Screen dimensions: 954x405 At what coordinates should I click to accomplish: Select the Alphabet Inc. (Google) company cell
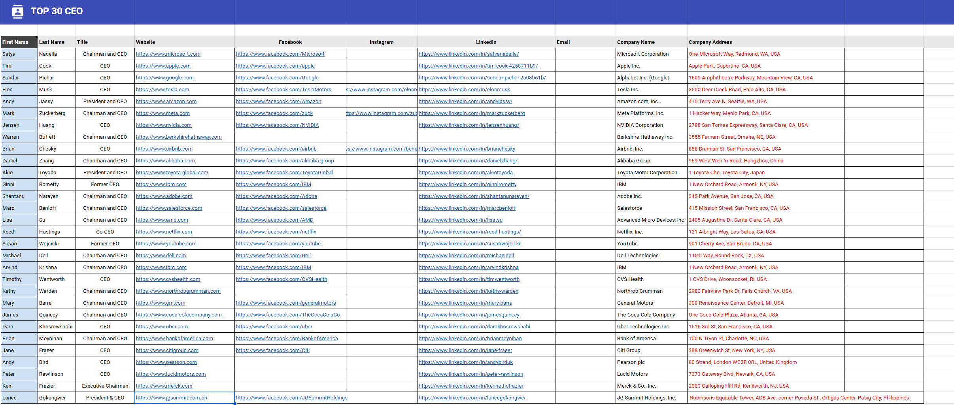coord(652,78)
